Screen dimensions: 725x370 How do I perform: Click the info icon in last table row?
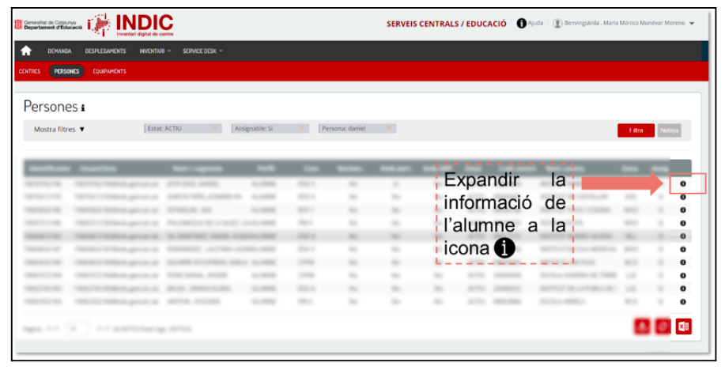coord(682,302)
